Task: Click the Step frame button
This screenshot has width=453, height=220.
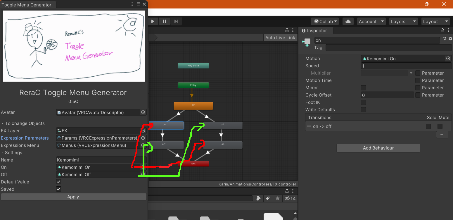Action: [176, 21]
